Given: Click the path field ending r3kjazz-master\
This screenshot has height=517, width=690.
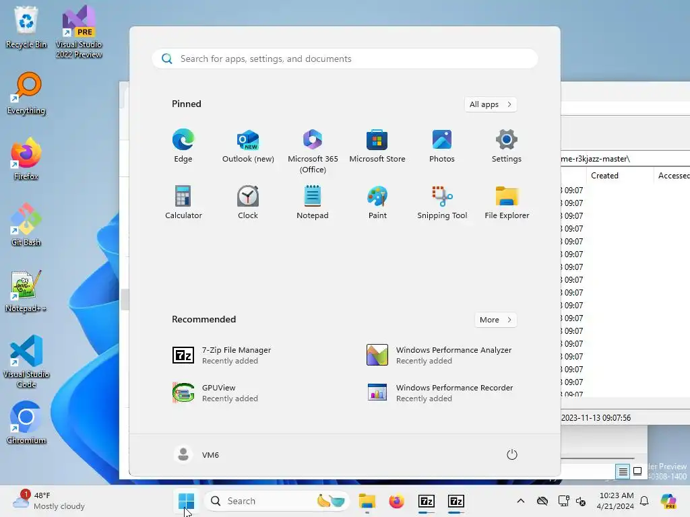Looking at the screenshot, I should click(x=625, y=159).
